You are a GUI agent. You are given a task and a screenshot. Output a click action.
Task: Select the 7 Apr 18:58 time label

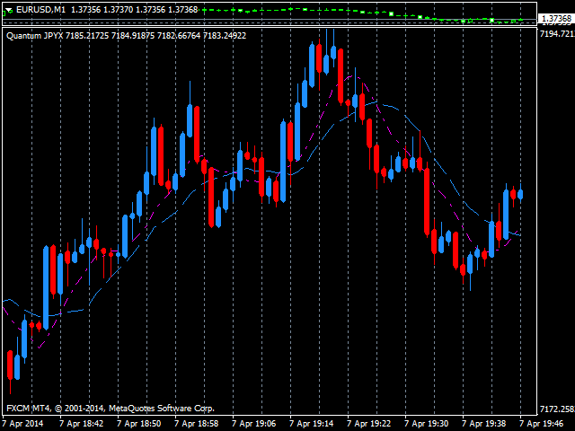pos(196,423)
